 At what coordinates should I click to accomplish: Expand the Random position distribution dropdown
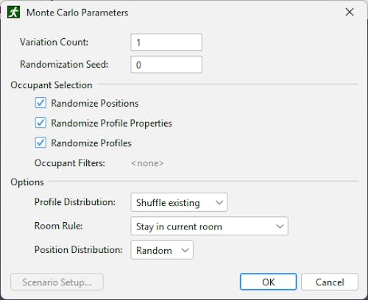[x=162, y=250]
